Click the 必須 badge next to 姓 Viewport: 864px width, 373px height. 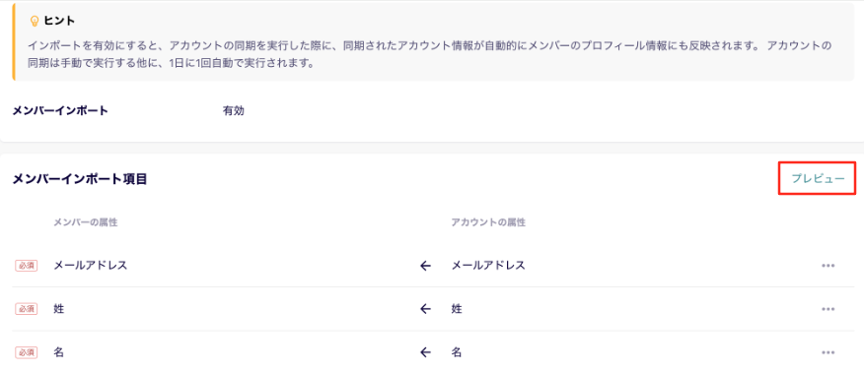pyautogui.click(x=26, y=309)
